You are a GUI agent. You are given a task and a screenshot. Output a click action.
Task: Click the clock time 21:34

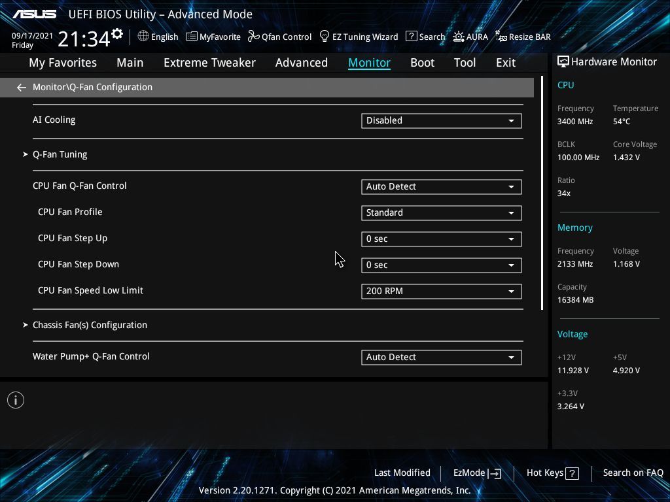84,39
